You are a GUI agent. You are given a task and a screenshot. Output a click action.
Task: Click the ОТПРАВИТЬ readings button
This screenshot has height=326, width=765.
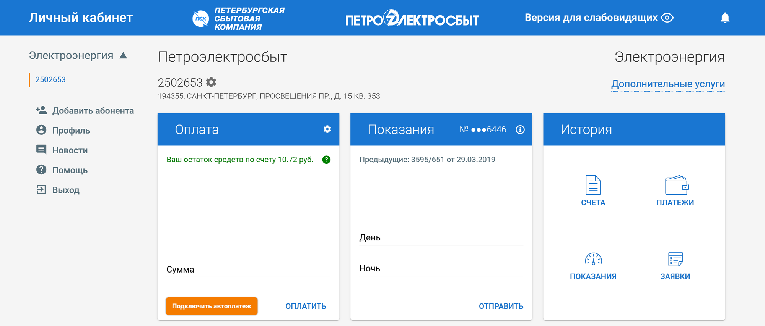click(501, 306)
